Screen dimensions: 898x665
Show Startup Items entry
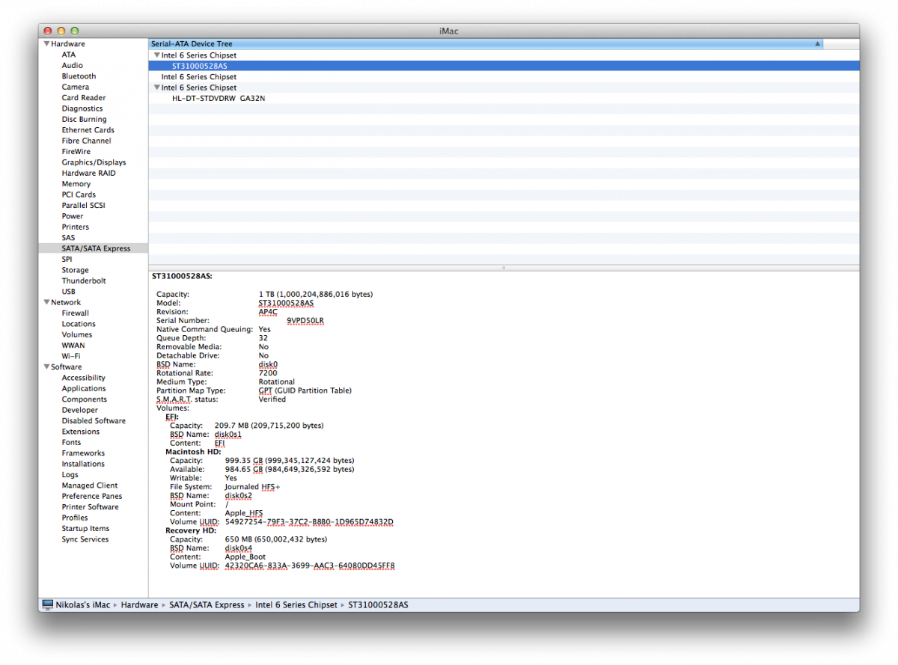point(85,529)
